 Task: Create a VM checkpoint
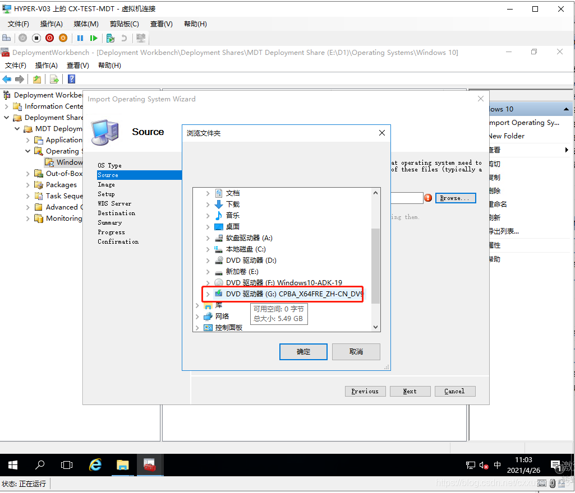111,38
